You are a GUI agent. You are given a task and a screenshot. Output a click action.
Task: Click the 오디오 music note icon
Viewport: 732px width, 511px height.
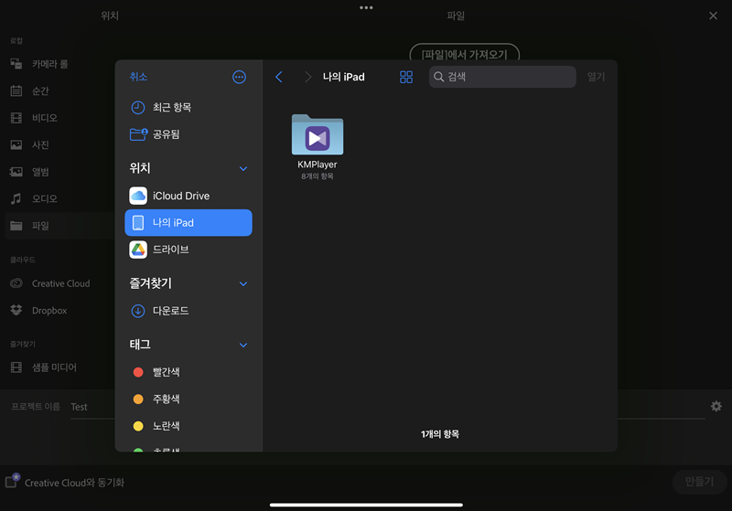(16, 199)
